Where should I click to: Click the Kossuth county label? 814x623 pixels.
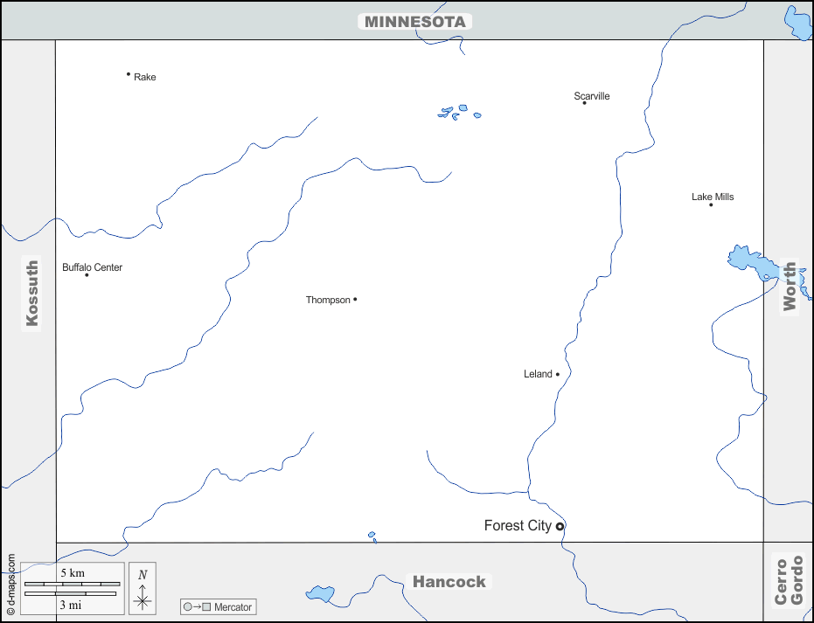[32, 294]
